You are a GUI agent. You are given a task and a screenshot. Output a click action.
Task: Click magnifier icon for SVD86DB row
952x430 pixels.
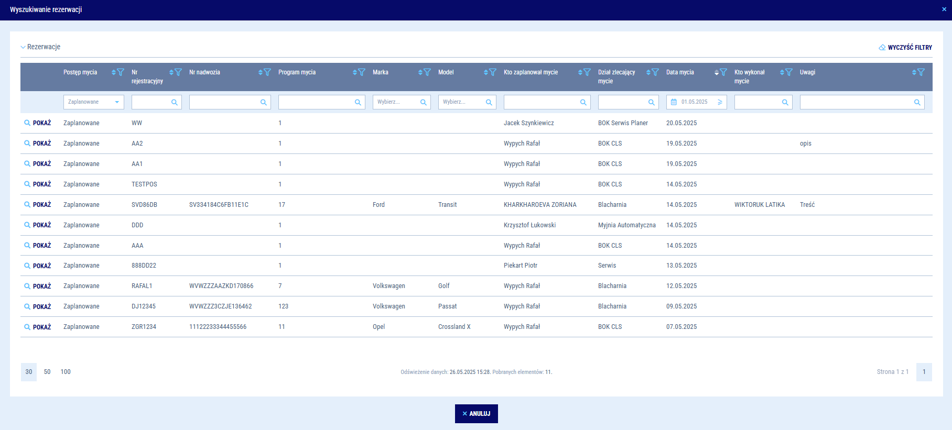click(27, 205)
